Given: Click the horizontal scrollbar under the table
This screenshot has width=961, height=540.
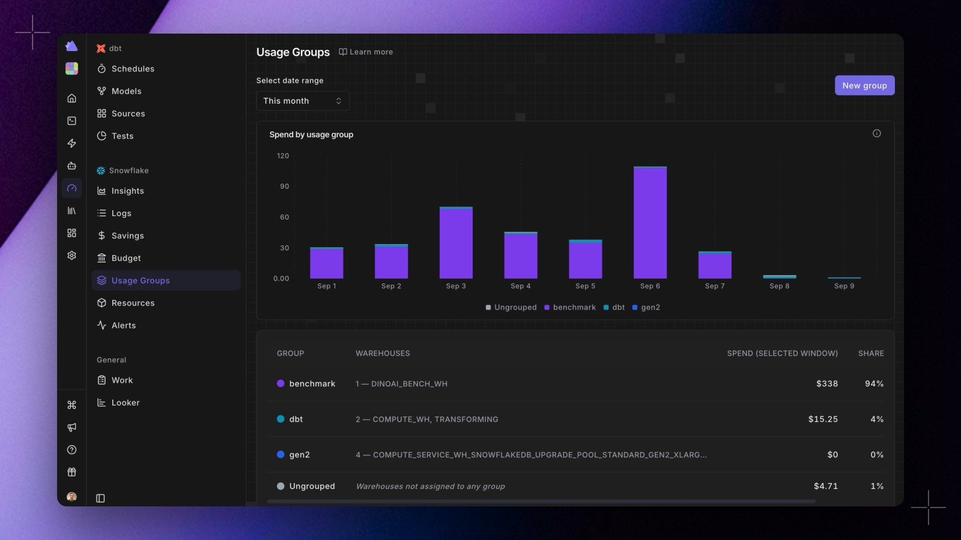Looking at the screenshot, I should [541, 502].
